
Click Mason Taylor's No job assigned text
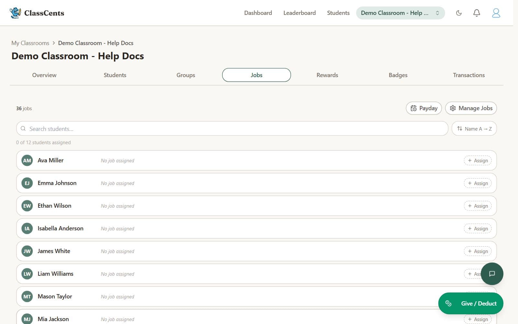click(118, 297)
